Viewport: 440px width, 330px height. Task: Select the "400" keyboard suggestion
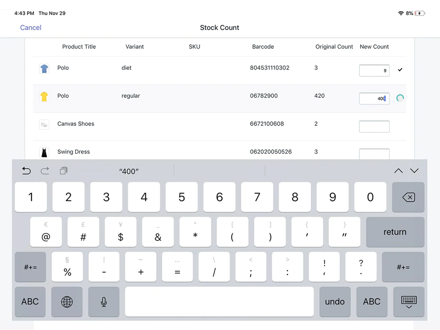click(x=129, y=171)
